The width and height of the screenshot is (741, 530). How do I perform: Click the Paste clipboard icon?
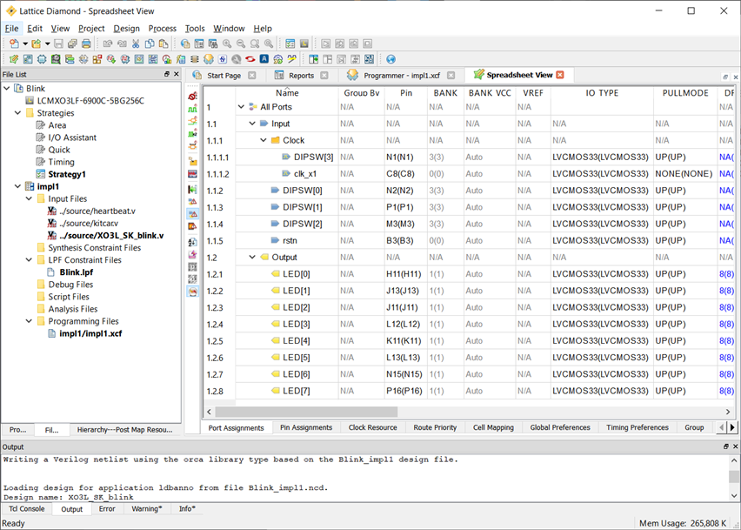click(164, 44)
